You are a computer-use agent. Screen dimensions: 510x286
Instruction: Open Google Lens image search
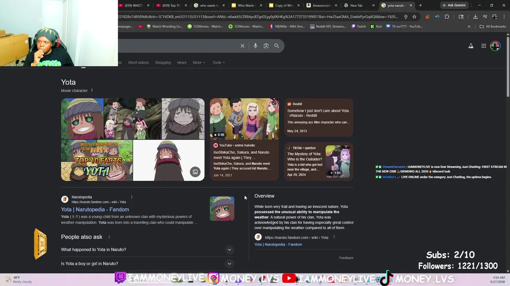click(266, 46)
